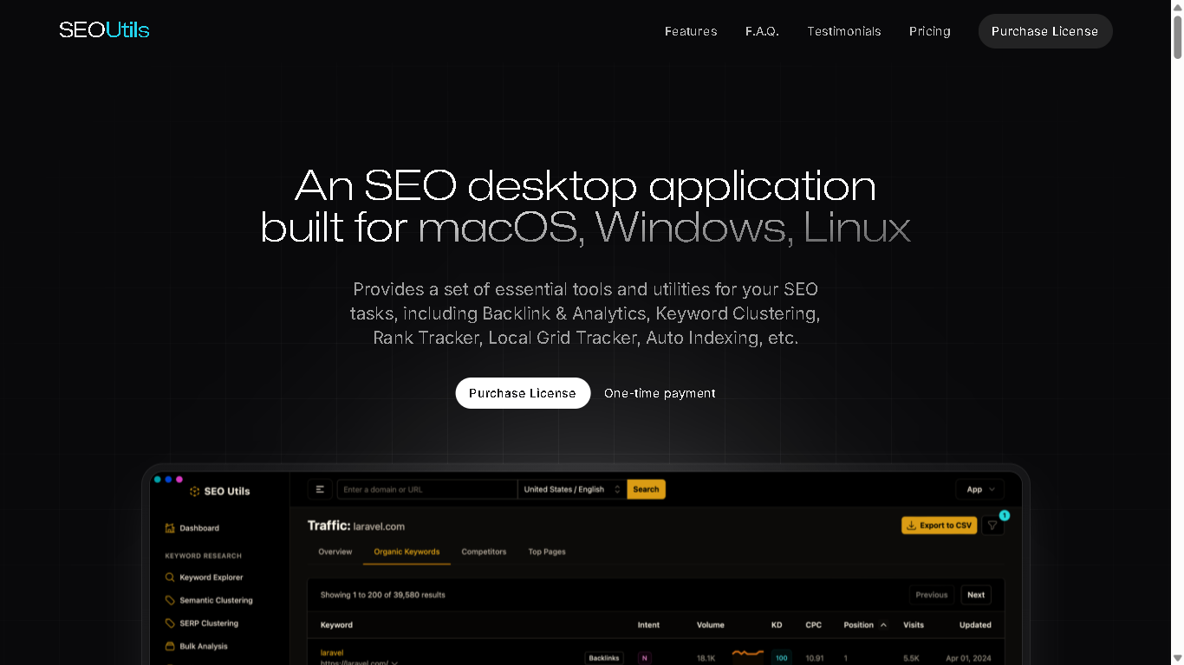Click the 'Enter a domain or URL' field

click(427, 489)
